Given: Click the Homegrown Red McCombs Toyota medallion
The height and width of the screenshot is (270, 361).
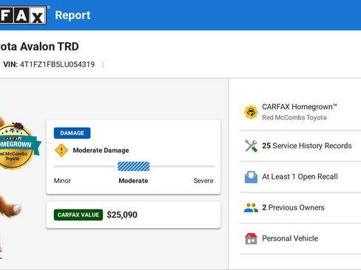Looking at the screenshot, I should pyautogui.click(x=17, y=147).
